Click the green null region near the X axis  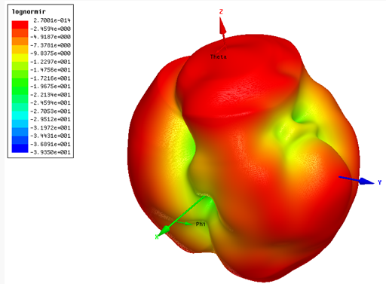tap(207, 205)
